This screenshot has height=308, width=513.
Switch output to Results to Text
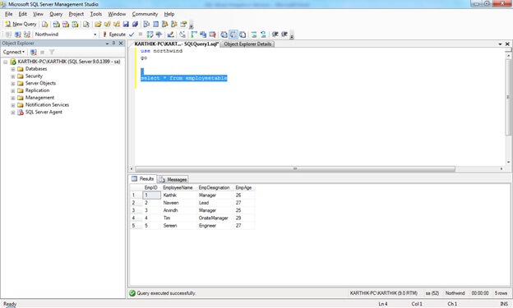(x=224, y=34)
